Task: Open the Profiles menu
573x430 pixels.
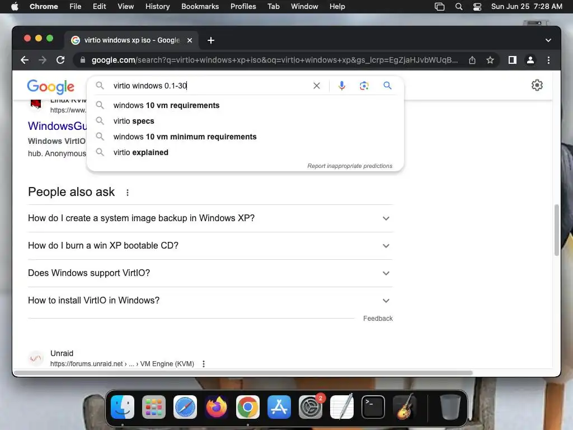Action: (x=243, y=7)
